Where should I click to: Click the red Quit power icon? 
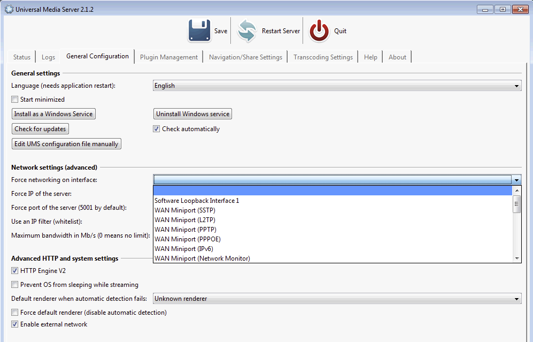point(319,31)
